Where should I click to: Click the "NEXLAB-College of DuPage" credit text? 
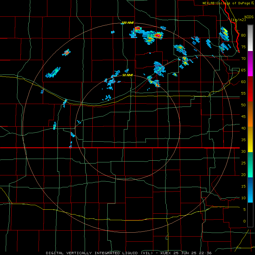(226, 3)
